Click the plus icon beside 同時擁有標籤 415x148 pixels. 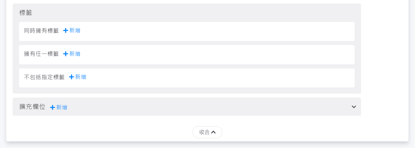point(66,31)
